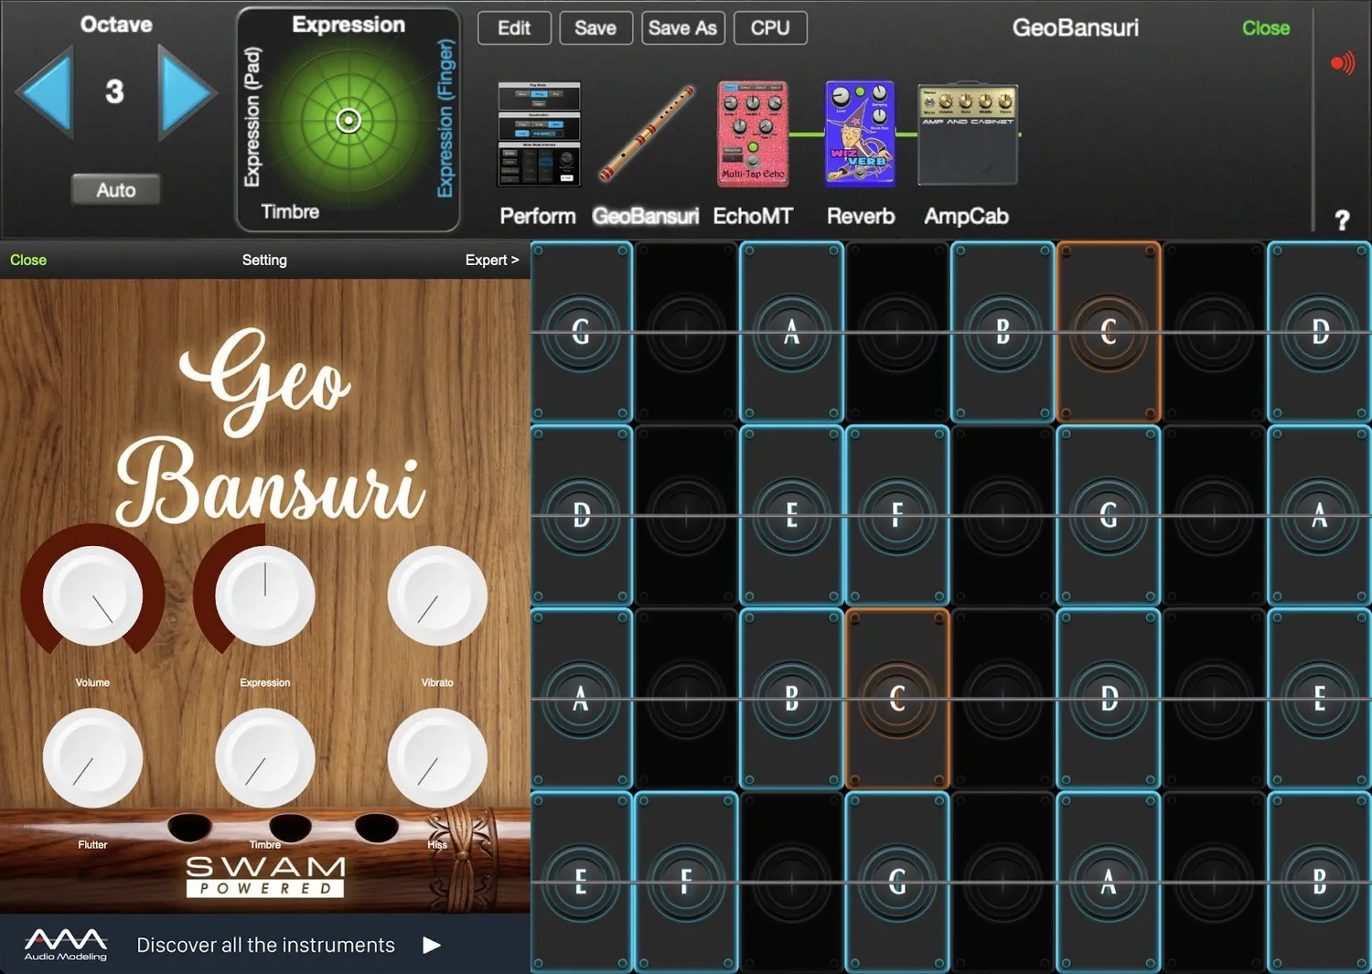Screen dimensions: 1372x974
Task: Play the F pad in second row
Action: tap(897, 516)
